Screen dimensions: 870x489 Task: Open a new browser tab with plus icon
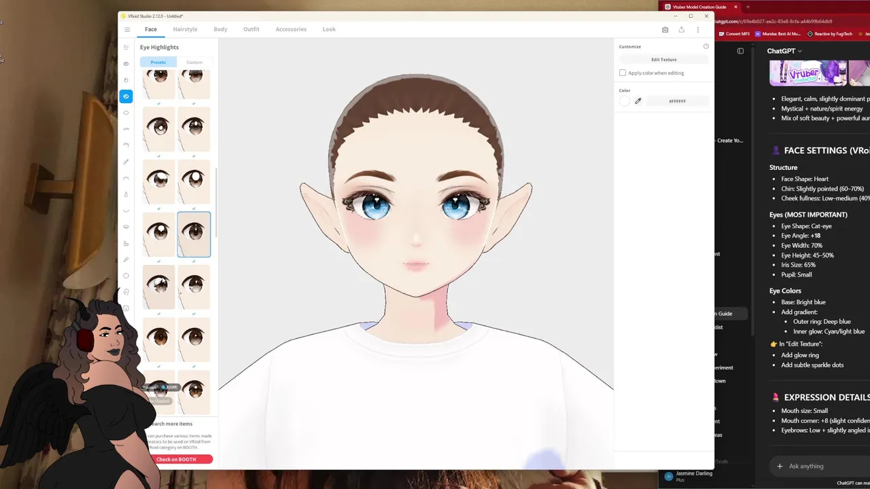(x=748, y=7)
